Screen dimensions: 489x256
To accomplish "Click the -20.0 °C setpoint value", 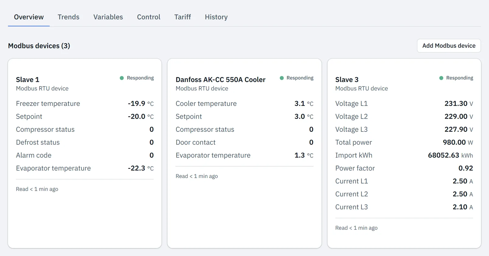I will [x=141, y=117].
